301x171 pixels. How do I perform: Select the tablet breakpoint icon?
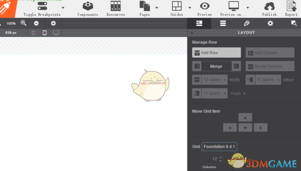coord(45,33)
